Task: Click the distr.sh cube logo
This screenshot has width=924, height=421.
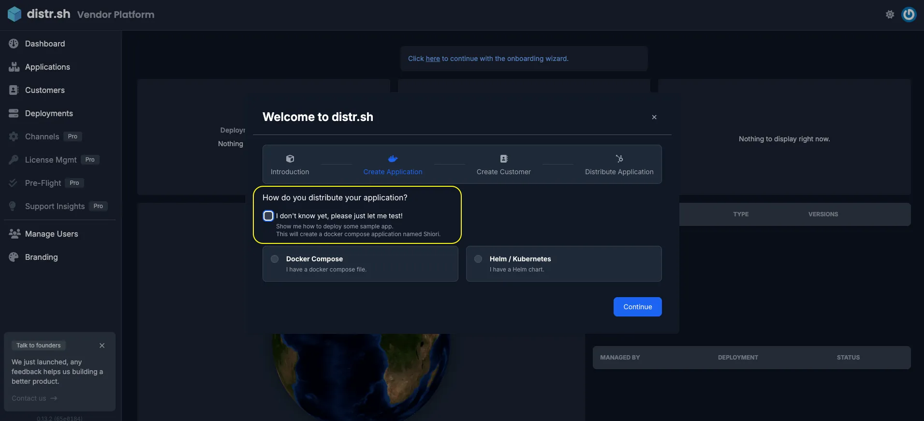Action: [x=15, y=14]
